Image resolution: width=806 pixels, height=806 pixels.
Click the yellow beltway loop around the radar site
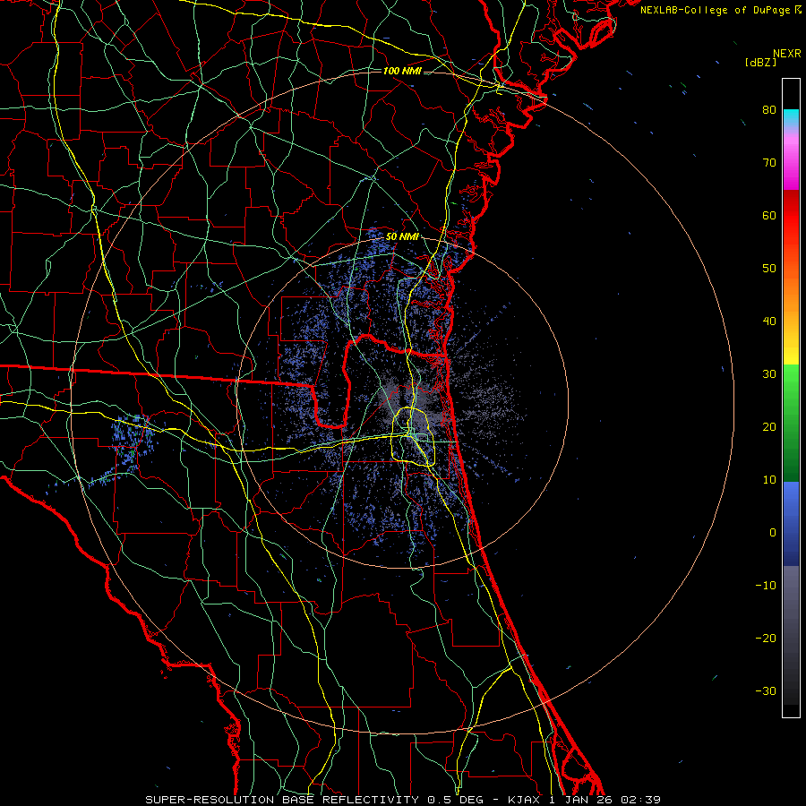coord(414,436)
